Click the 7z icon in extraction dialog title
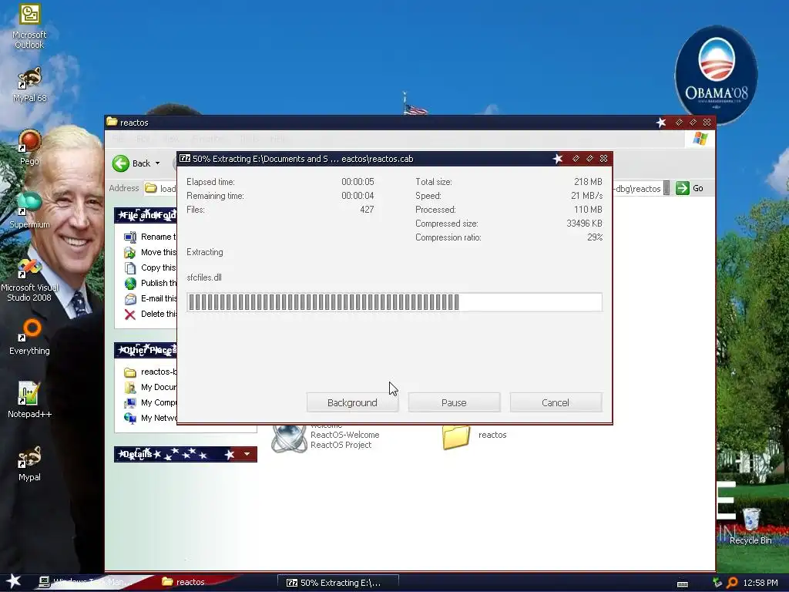789x592 pixels. [x=185, y=159]
